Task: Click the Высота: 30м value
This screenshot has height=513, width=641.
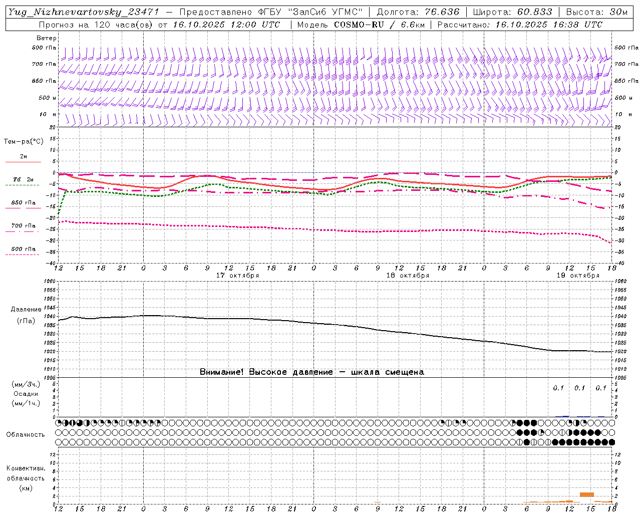Action: 596,12
